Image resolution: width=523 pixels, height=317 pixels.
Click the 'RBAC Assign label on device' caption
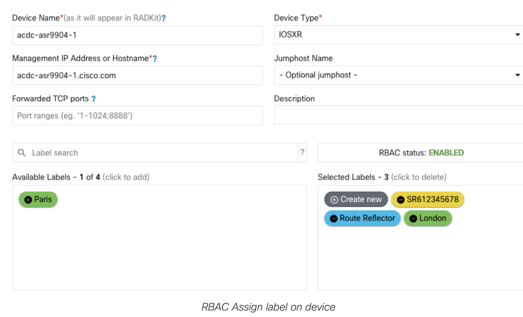click(x=268, y=307)
